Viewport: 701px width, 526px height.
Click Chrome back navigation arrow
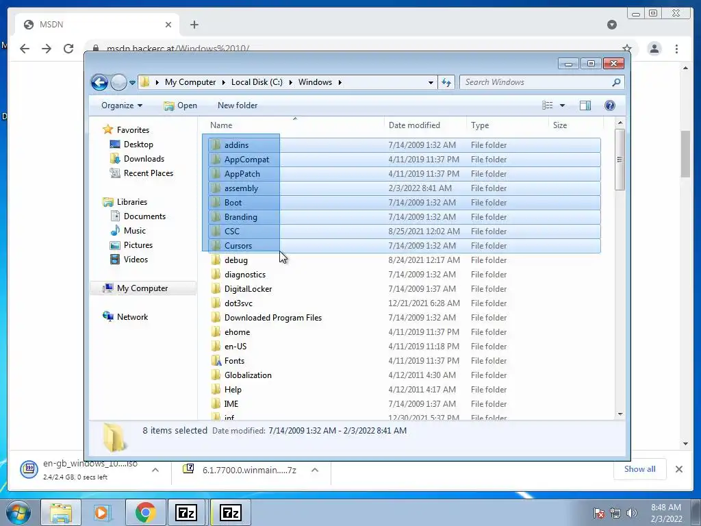25,49
